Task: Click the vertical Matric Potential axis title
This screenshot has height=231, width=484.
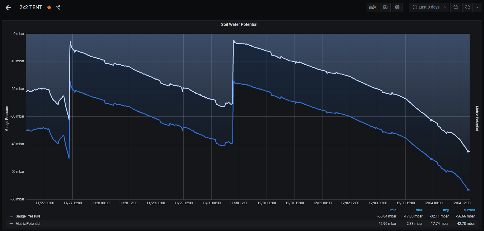Action: click(x=477, y=118)
